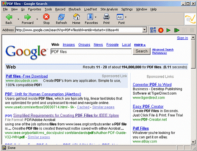Viewport: 197px width, 151px height.
Task: Switch to Groups search
Action: pyautogui.click(x=84, y=45)
